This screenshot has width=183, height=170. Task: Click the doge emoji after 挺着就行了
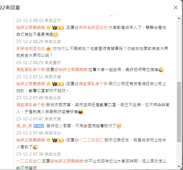coord(119,126)
